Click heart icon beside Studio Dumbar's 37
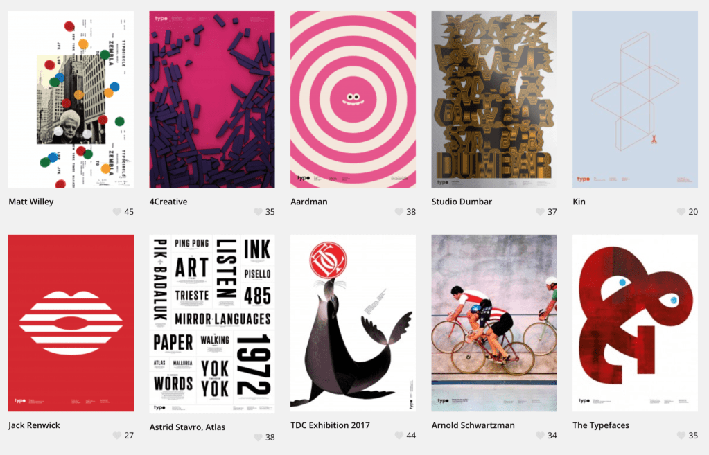This screenshot has width=709, height=455. pyautogui.click(x=541, y=212)
